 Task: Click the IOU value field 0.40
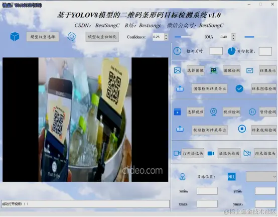click(226, 37)
